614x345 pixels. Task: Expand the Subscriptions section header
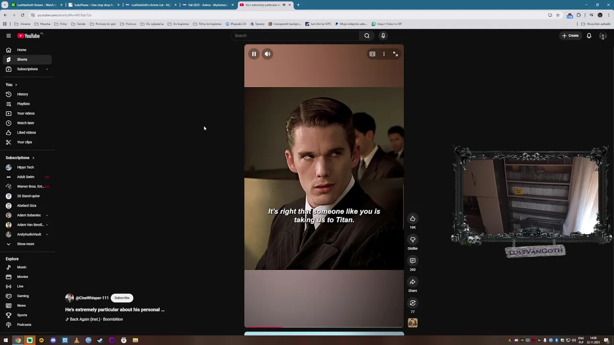tap(20, 158)
